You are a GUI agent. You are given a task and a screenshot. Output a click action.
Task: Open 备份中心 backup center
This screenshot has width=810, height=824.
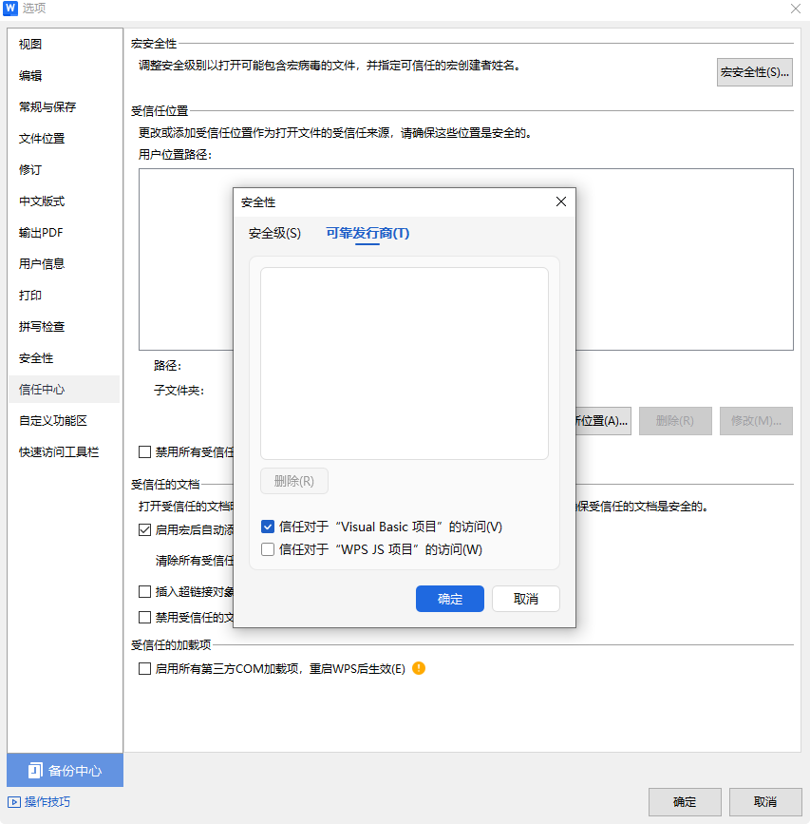coord(66,770)
